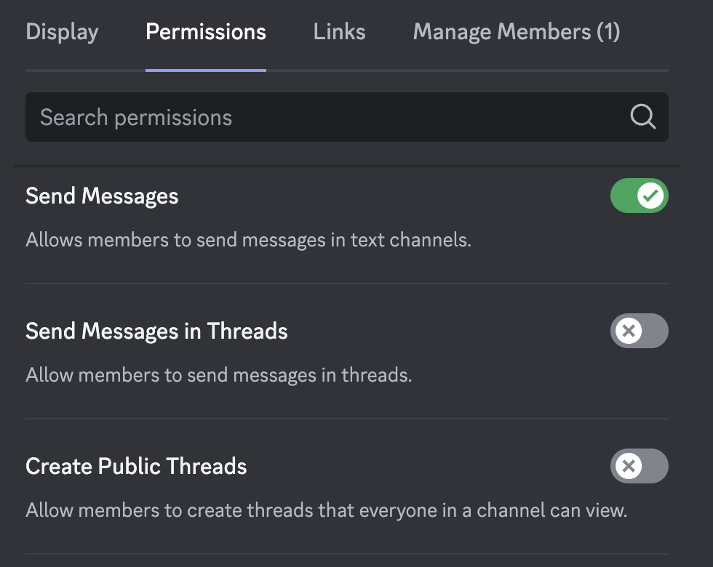Click the grey track of the Create Public Threads switch

[x=655, y=466]
